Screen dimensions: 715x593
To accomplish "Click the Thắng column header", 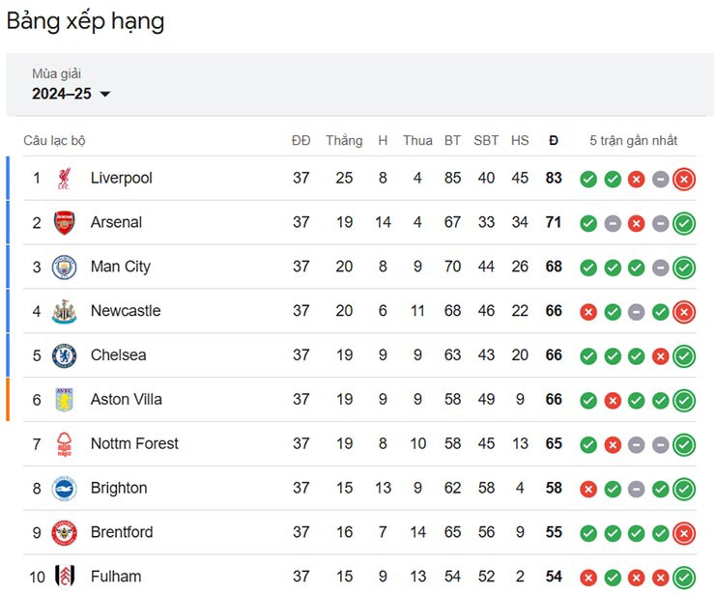I will point(344,140).
